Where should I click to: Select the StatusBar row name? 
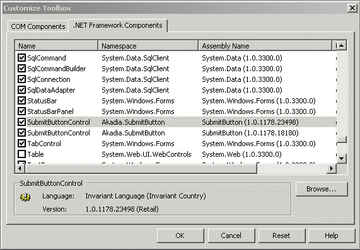pyautogui.click(x=42, y=101)
